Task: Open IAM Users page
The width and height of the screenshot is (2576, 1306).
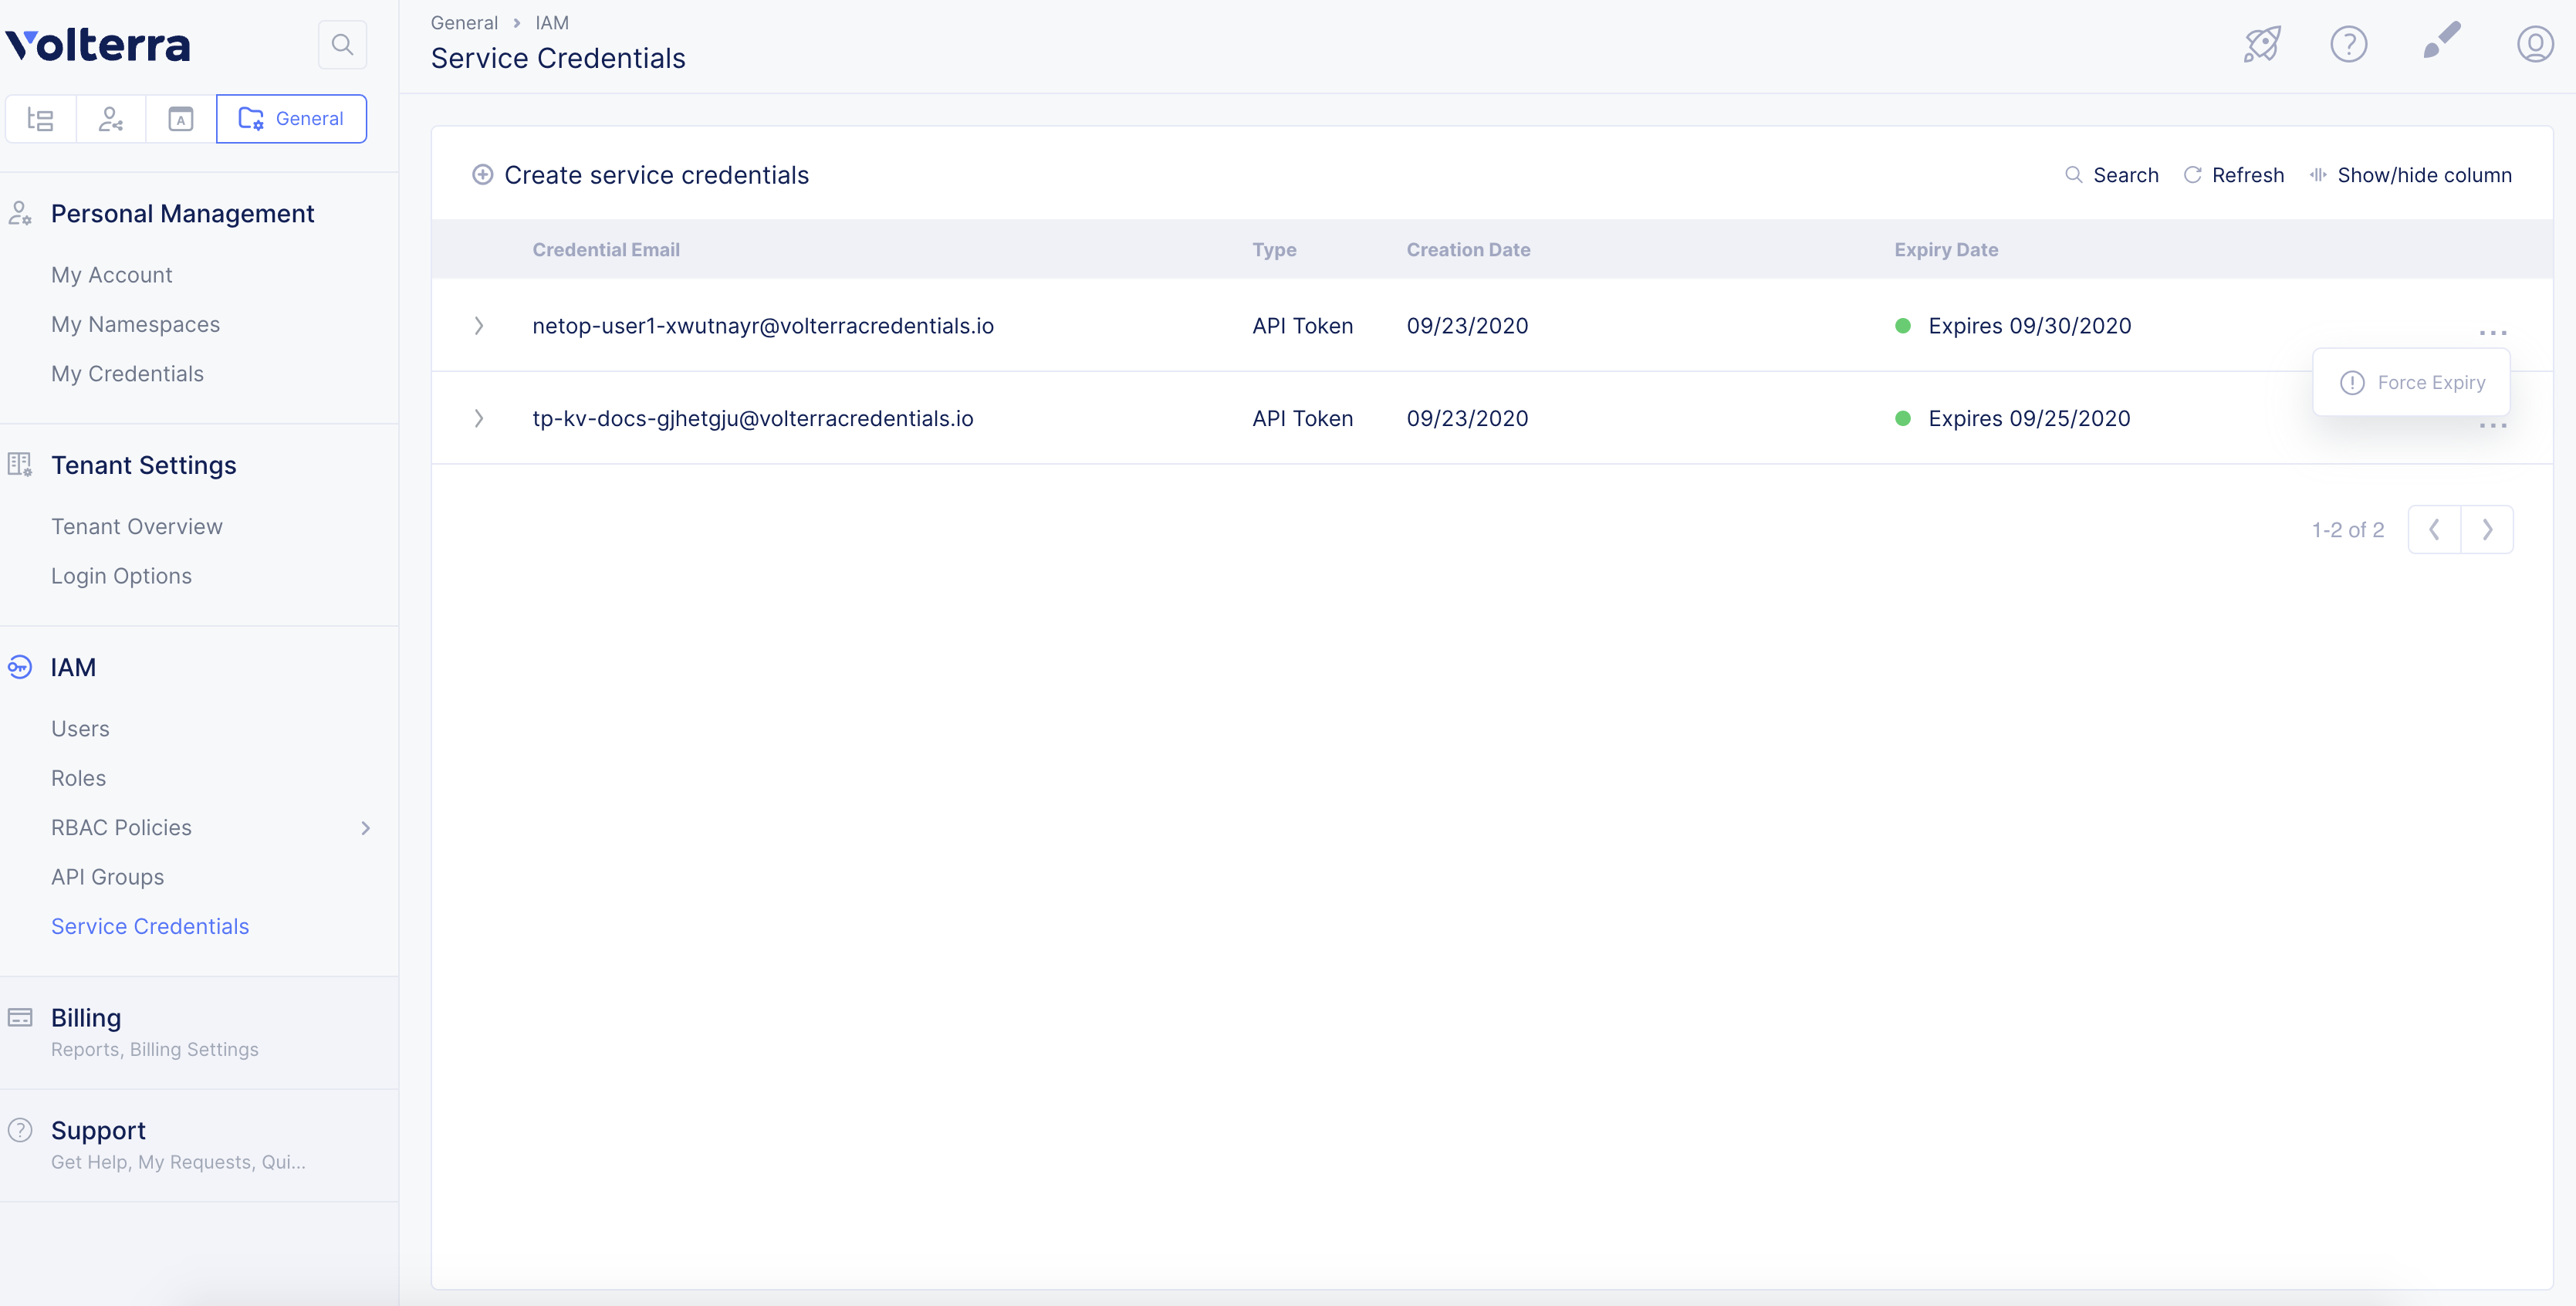Action: [x=81, y=729]
